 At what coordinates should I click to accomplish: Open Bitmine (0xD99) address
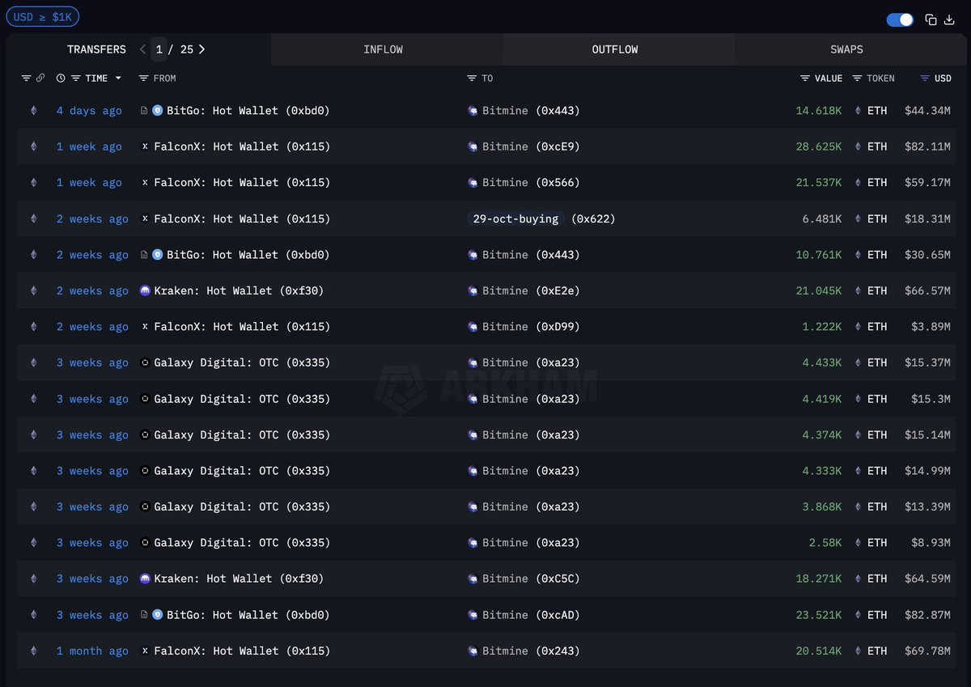pyautogui.click(x=531, y=327)
